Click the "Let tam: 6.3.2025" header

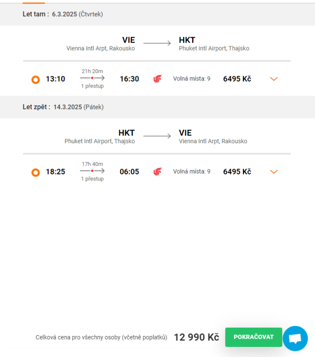[x=63, y=14]
